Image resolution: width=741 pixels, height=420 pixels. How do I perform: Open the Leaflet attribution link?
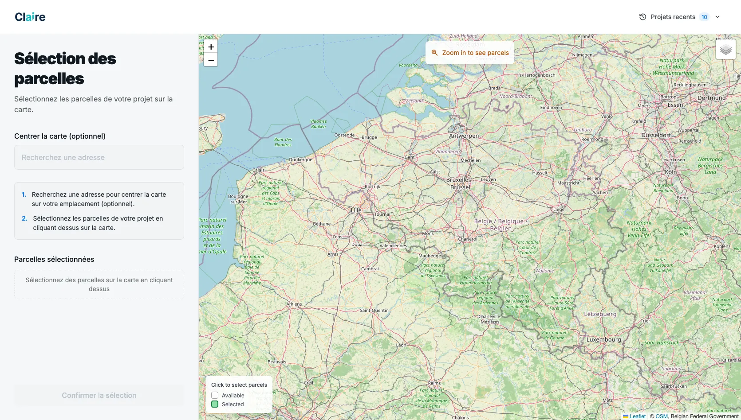click(638, 416)
